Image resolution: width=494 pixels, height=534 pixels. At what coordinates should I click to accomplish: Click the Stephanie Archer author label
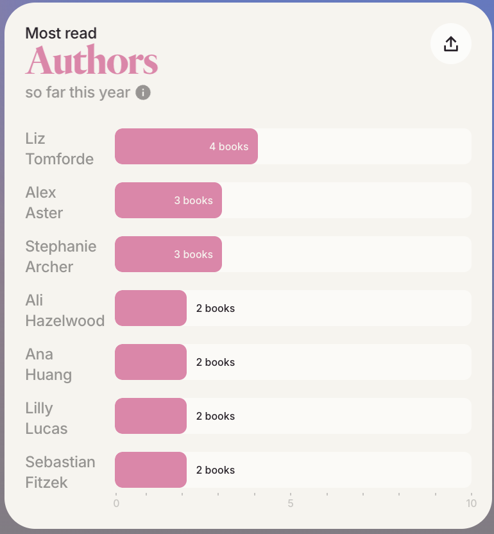coord(60,256)
